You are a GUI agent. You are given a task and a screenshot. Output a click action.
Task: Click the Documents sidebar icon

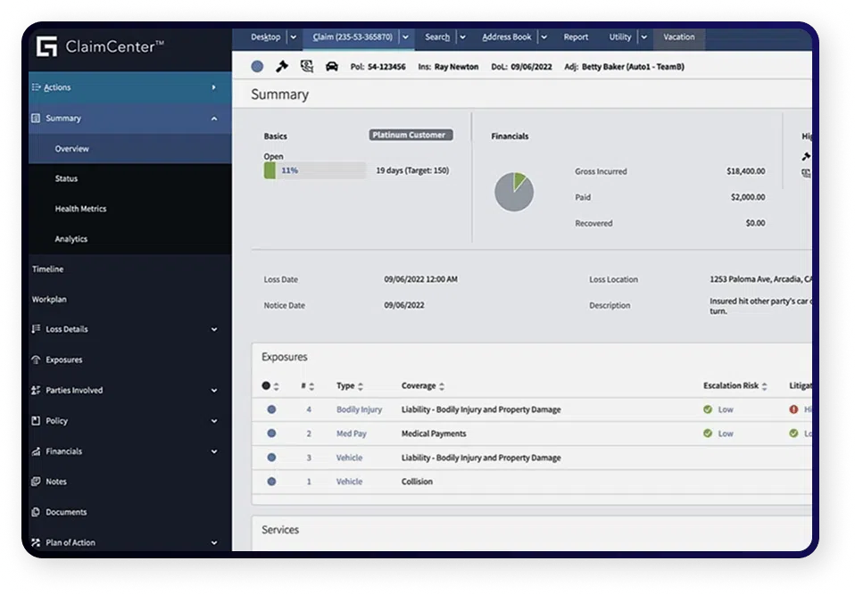pyautogui.click(x=36, y=512)
